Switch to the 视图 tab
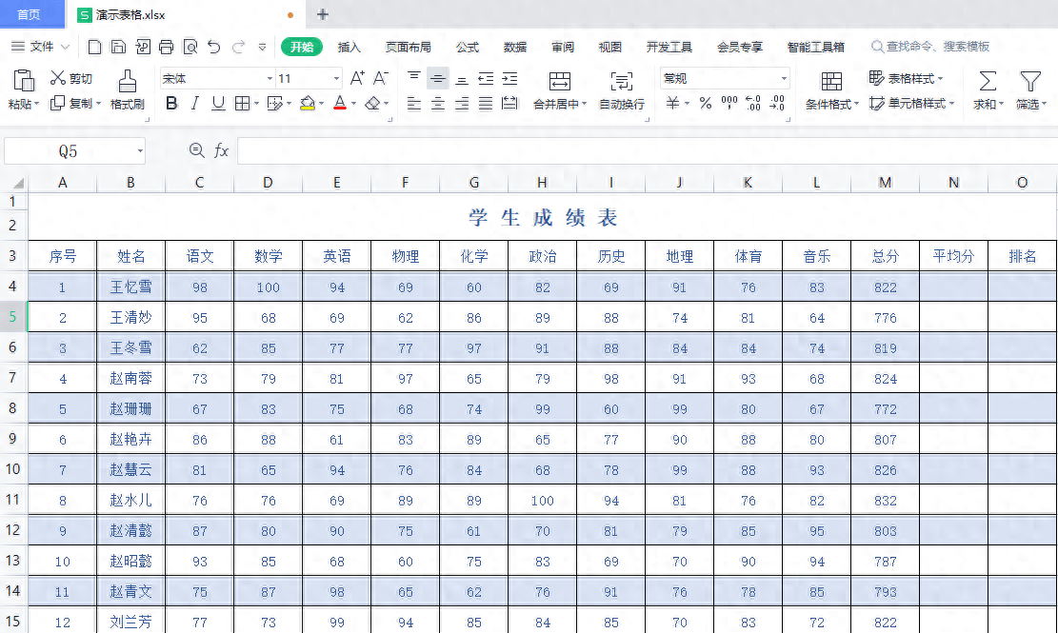The width and height of the screenshot is (1058, 633). [x=610, y=47]
